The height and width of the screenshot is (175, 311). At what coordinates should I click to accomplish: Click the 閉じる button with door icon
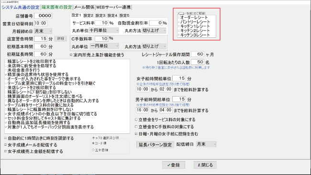coord(205,165)
